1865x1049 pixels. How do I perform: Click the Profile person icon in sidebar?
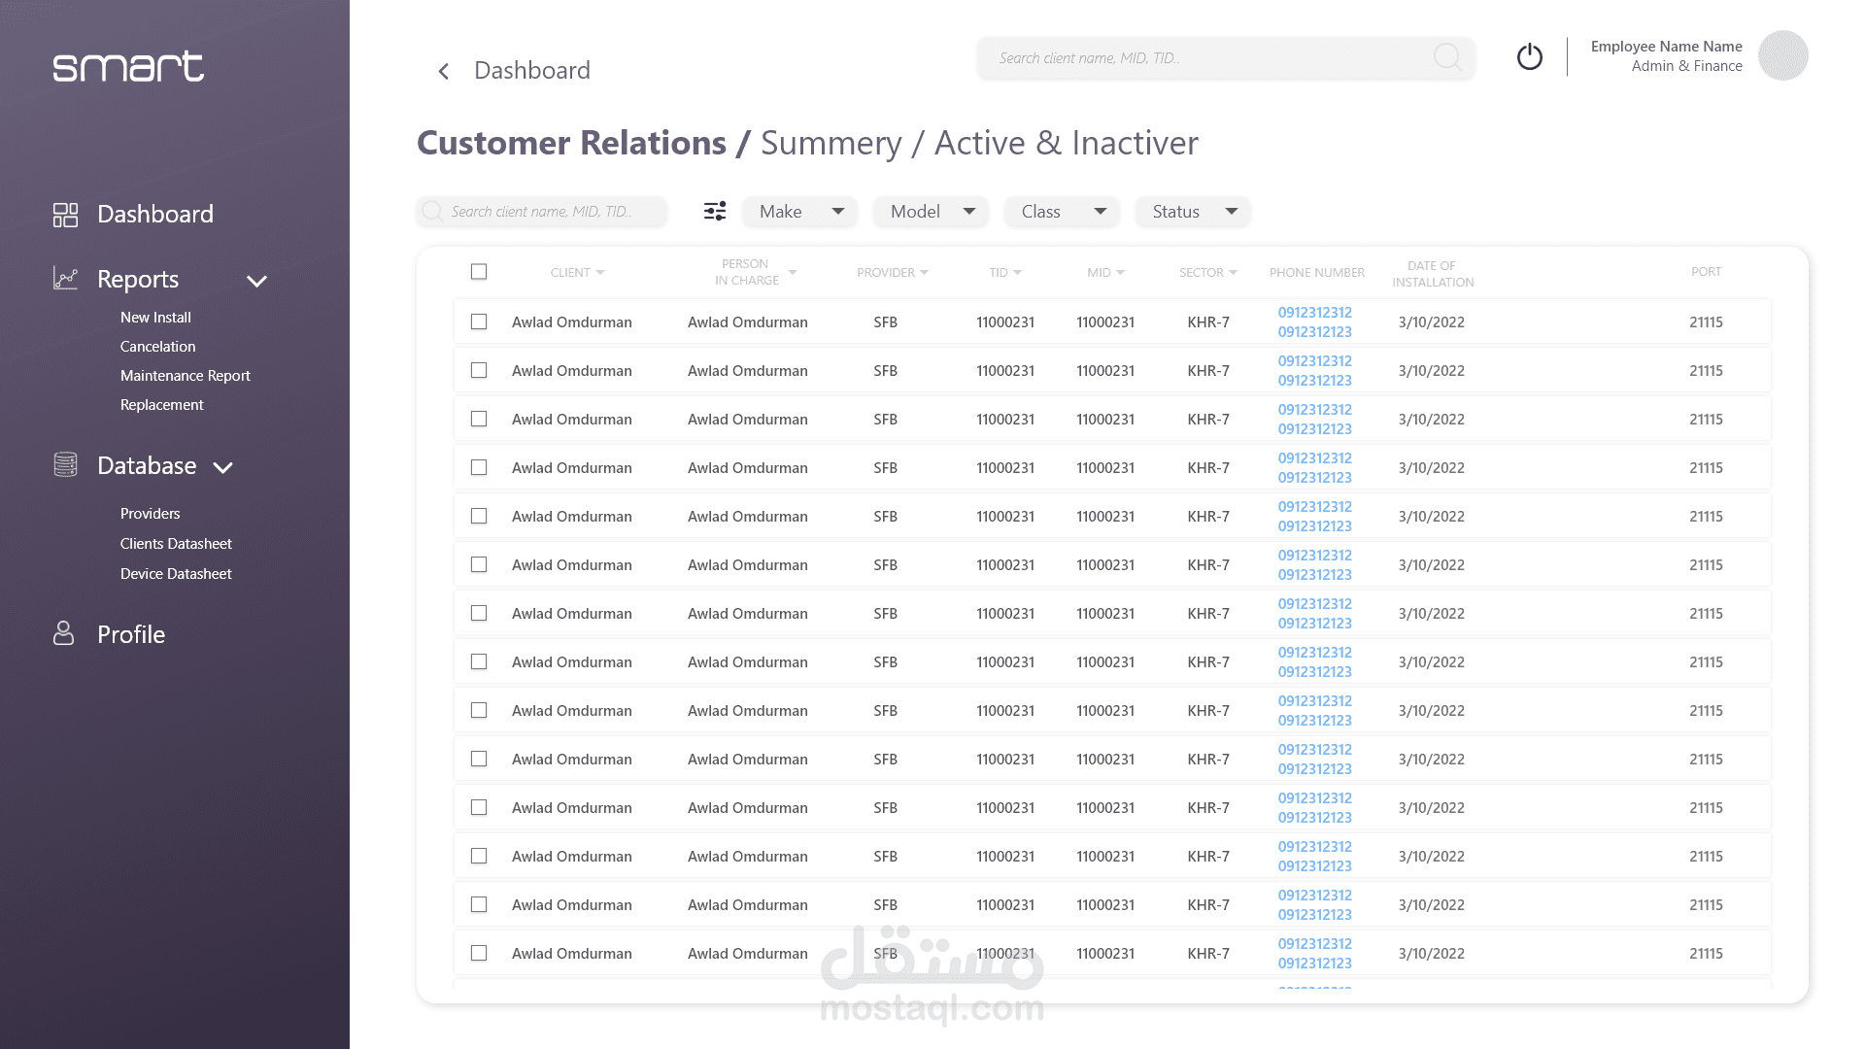63,633
